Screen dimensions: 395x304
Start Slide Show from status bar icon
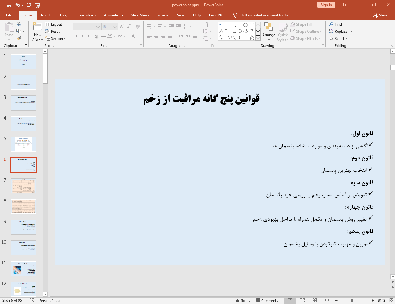(x=327, y=300)
